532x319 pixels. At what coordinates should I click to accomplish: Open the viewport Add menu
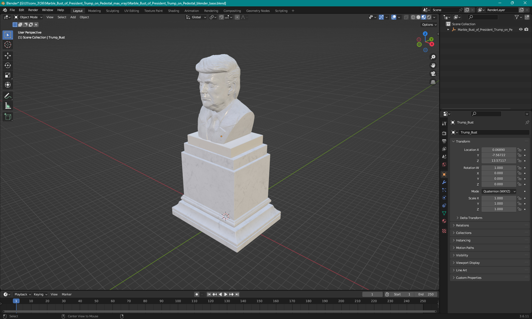[73, 17]
